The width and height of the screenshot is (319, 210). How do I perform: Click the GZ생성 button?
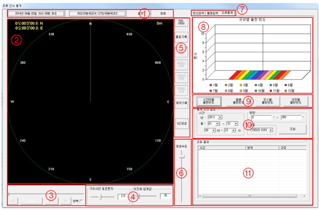pyautogui.click(x=182, y=123)
